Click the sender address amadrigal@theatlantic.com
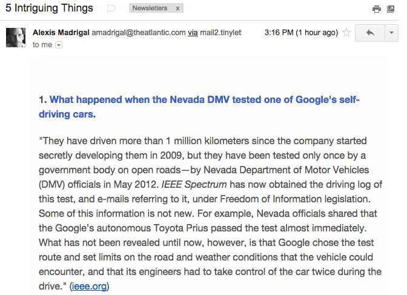Viewport: 407px width, 295px height. tap(138, 33)
